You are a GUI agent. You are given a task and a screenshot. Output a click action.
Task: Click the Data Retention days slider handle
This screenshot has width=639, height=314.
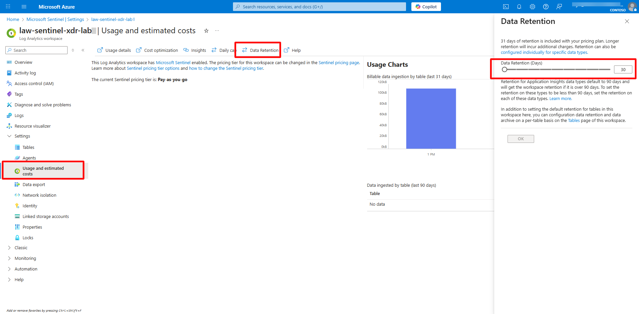(x=505, y=69)
